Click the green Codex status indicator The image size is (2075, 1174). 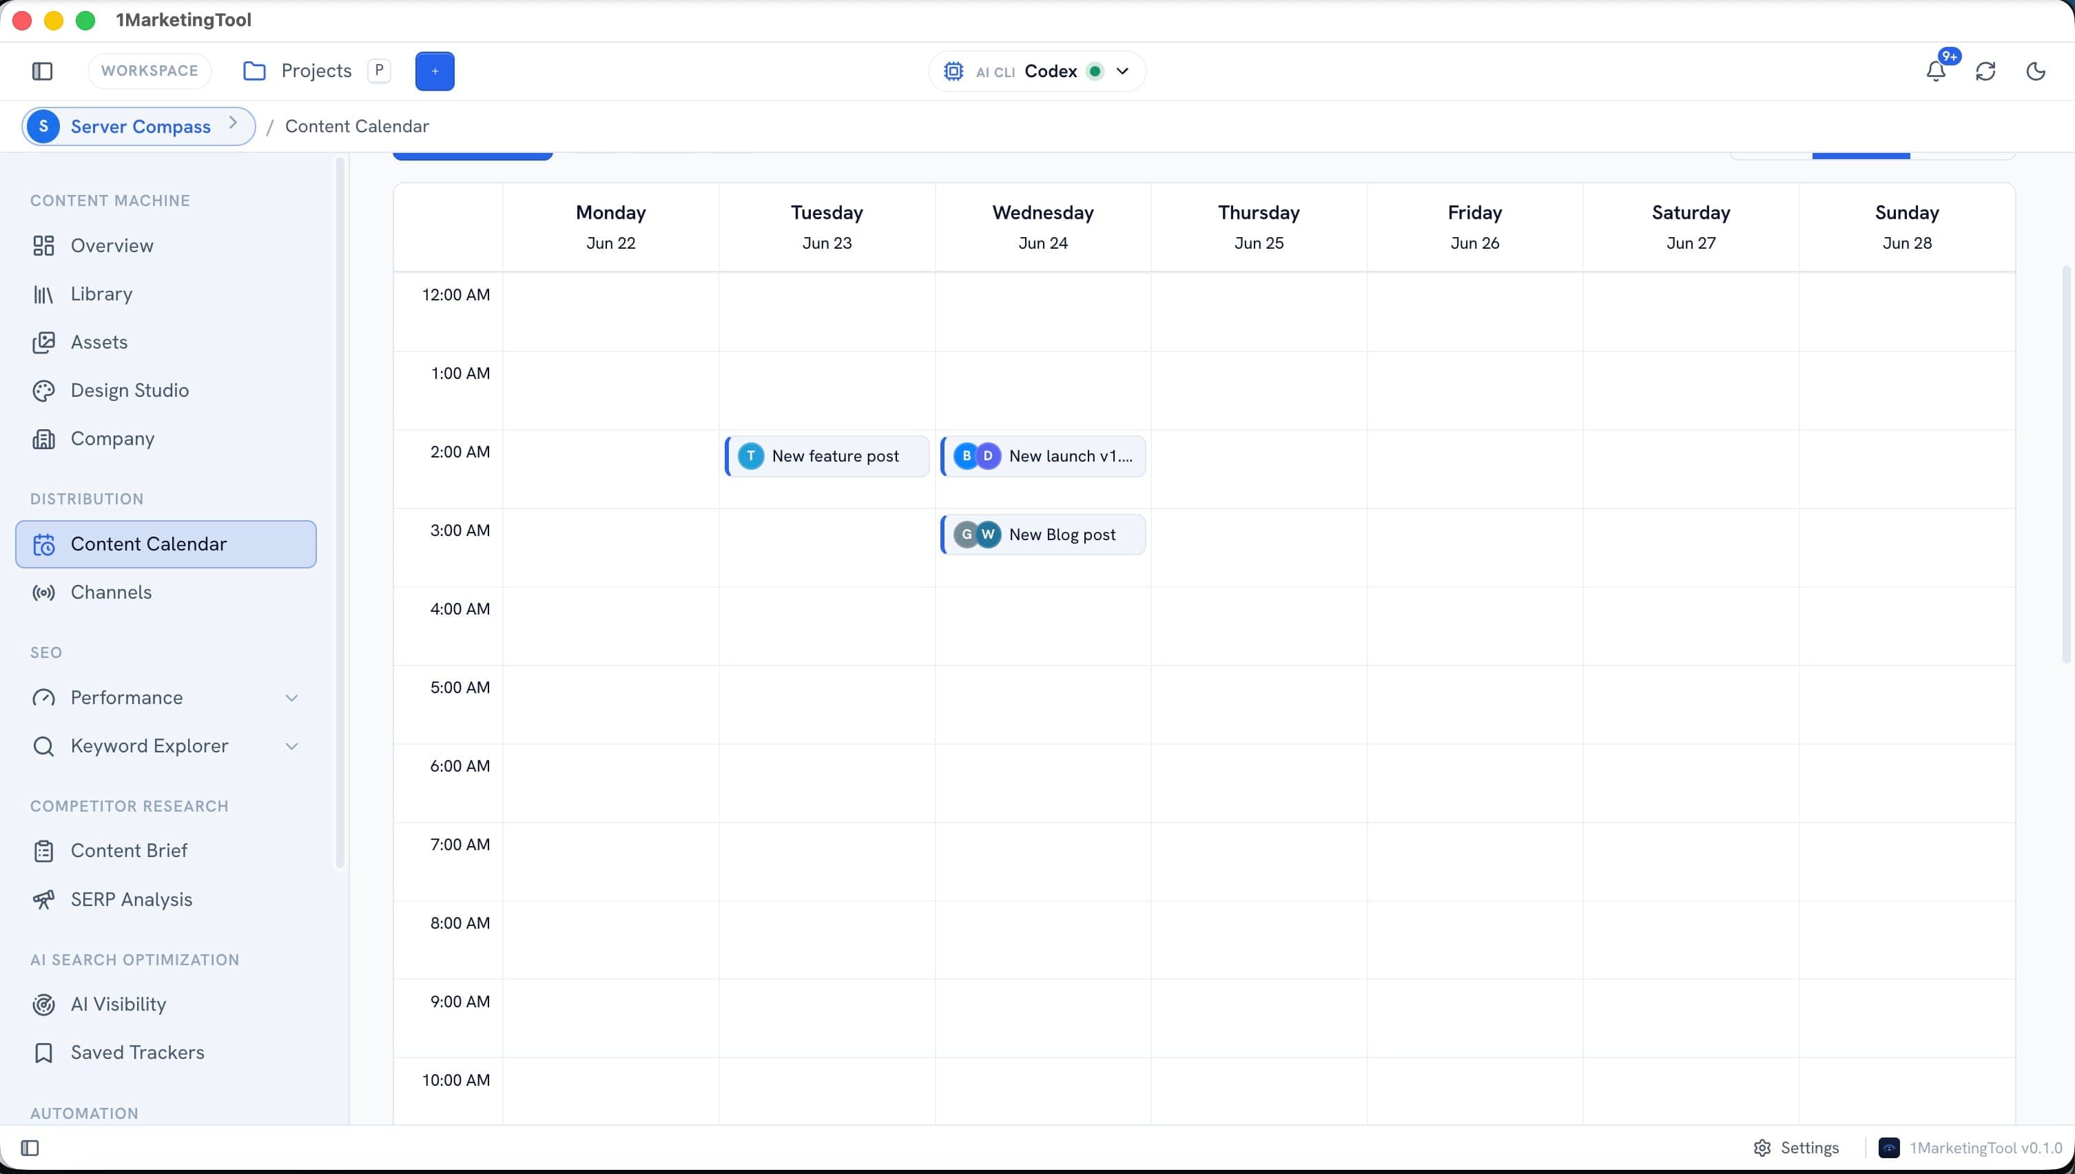click(1095, 71)
